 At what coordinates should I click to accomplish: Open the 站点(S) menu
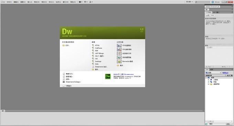58,2
